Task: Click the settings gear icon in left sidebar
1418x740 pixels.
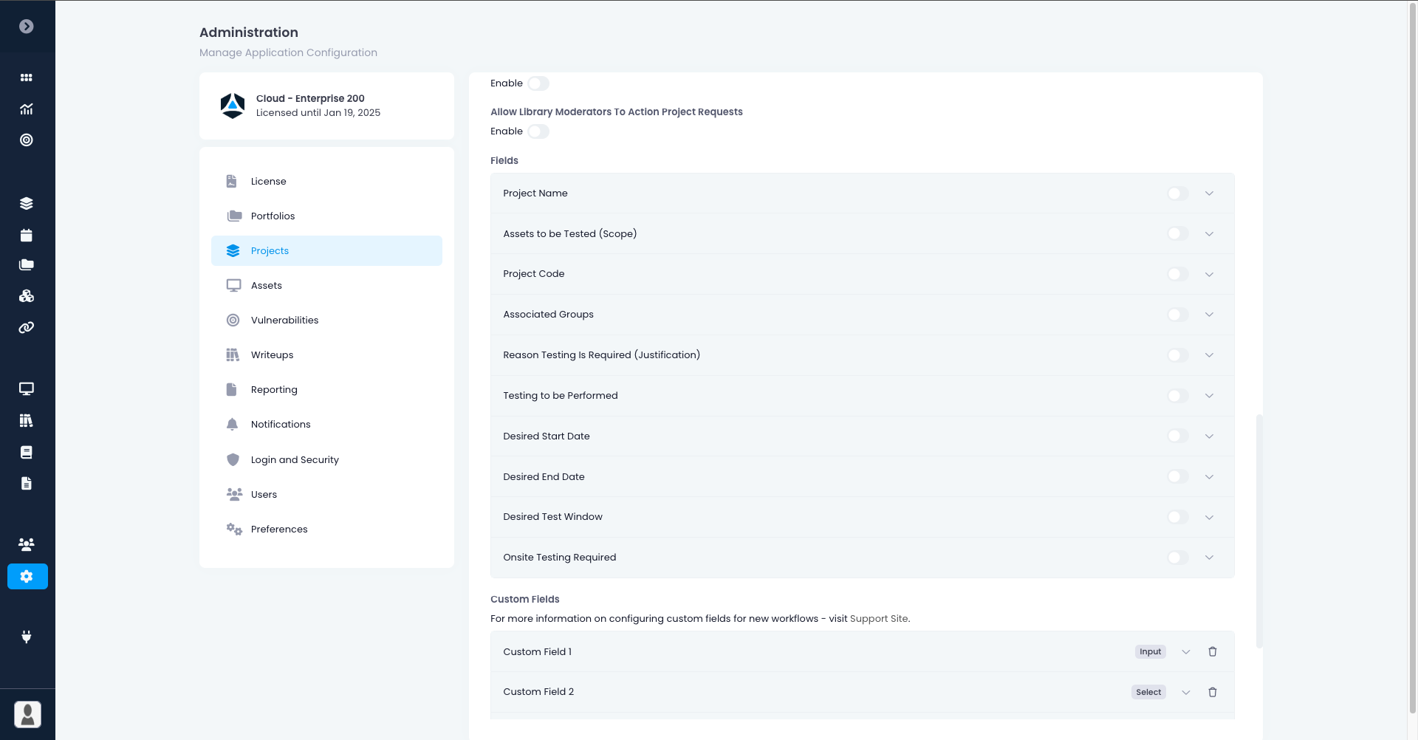Action: click(x=27, y=576)
